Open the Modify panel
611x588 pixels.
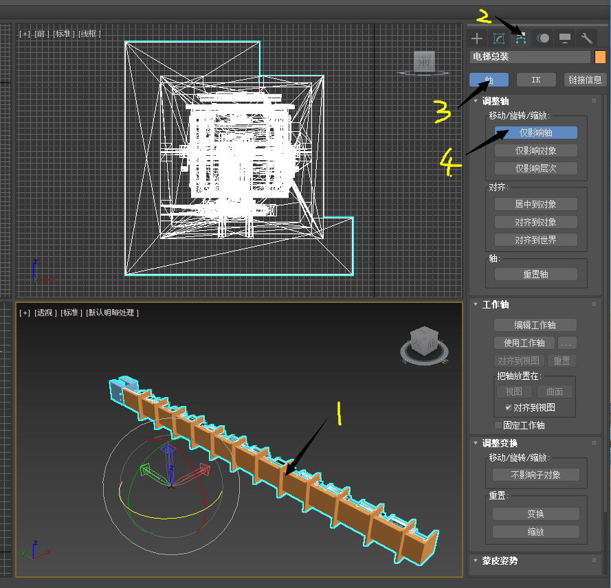[498, 38]
